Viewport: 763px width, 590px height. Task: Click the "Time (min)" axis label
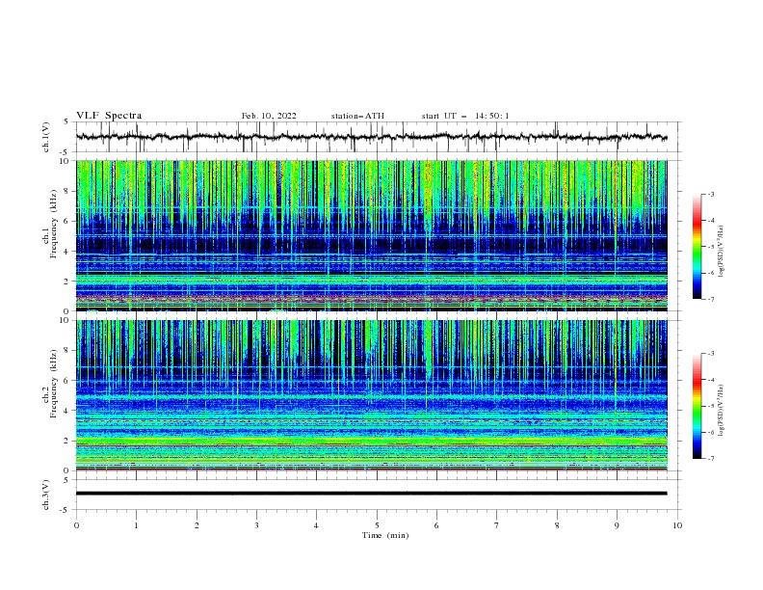tap(385, 535)
